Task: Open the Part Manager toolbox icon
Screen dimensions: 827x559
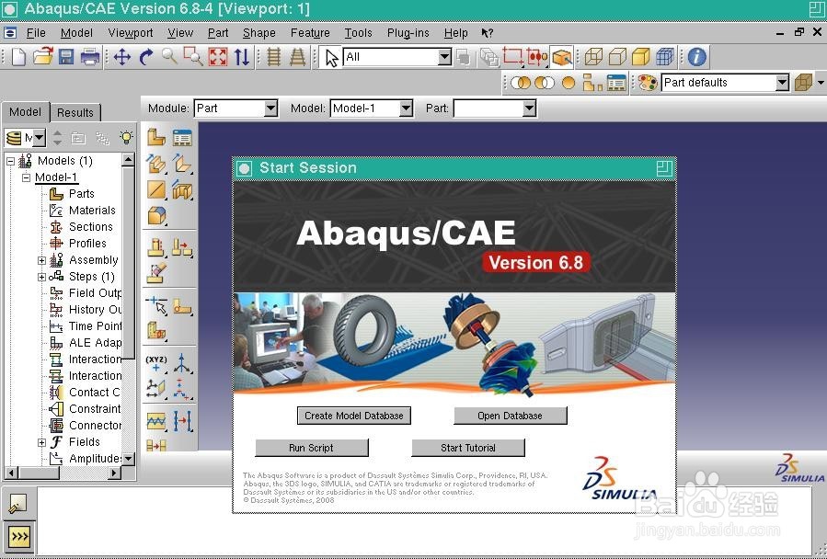Action: tap(182, 138)
